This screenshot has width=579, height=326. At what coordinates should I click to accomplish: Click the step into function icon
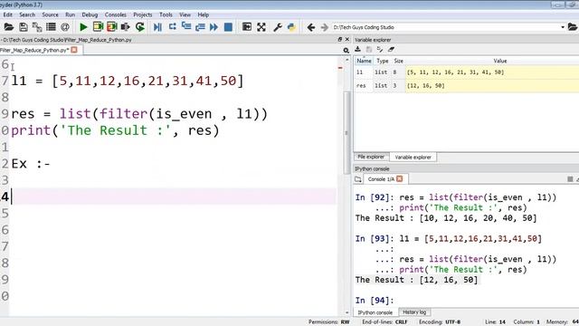pyautogui.click(x=186, y=27)
